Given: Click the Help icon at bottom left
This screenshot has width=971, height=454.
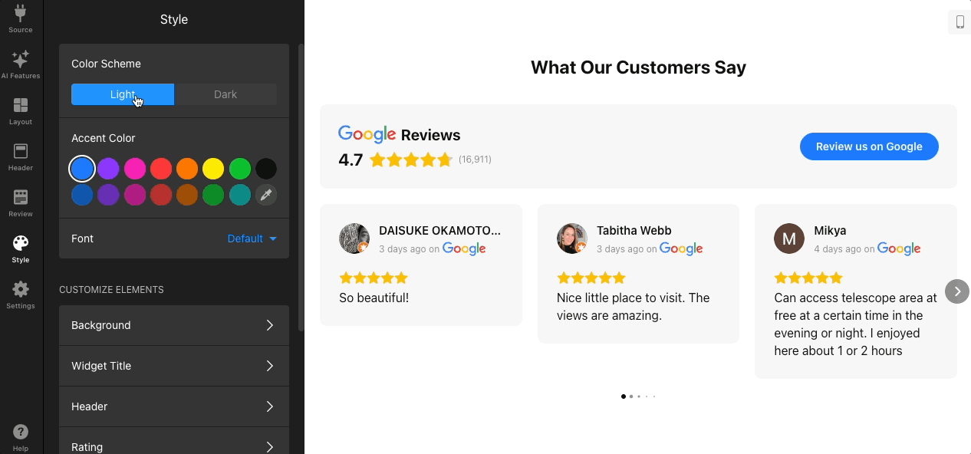Looking at the screenshot, I should coord(21,432).
